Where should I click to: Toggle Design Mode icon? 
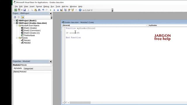(x=62, y=10)
